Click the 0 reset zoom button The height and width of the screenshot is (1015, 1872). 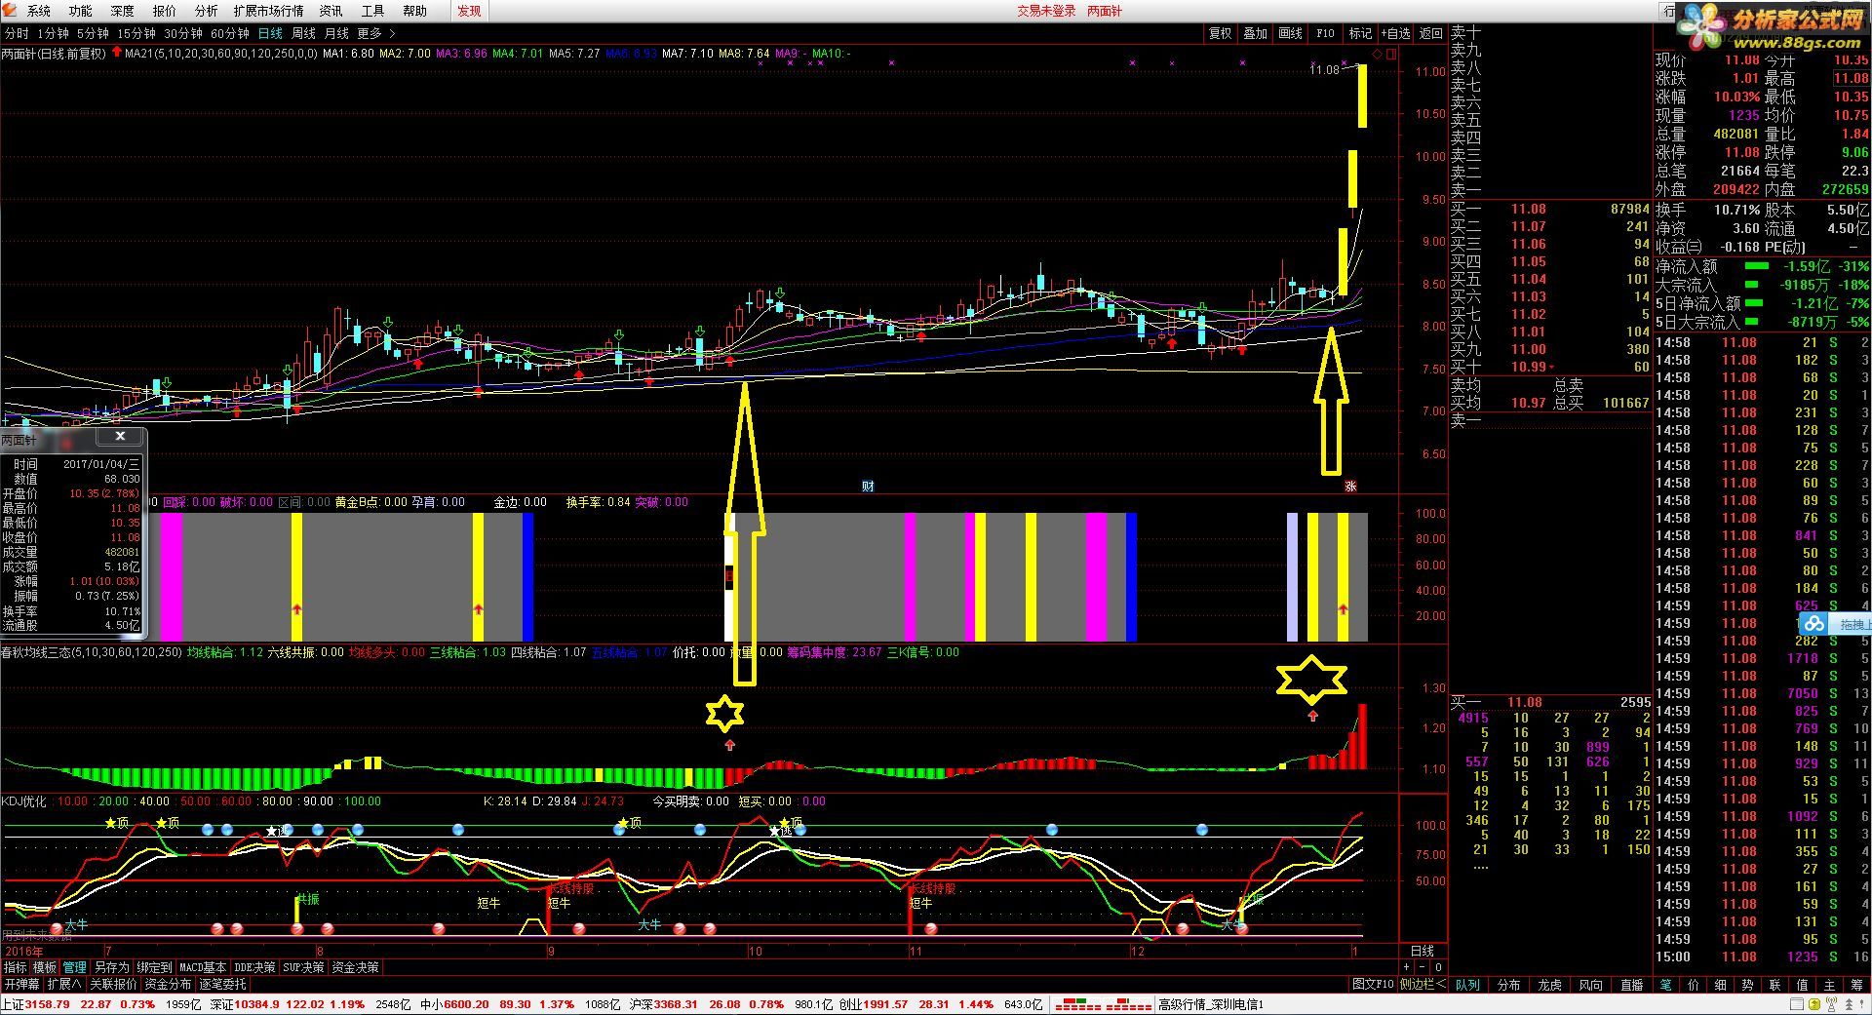(x=1437, y=967)
